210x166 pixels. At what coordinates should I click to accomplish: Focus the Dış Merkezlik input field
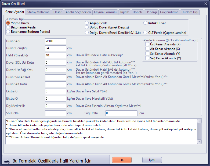pos(55,106)
